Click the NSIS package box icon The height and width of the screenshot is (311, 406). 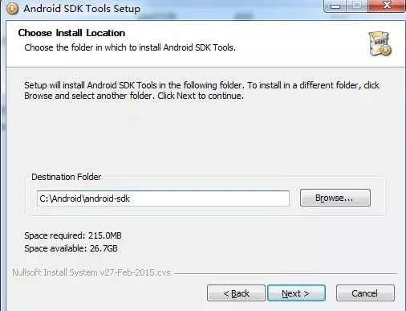click(x=380, y=43)
